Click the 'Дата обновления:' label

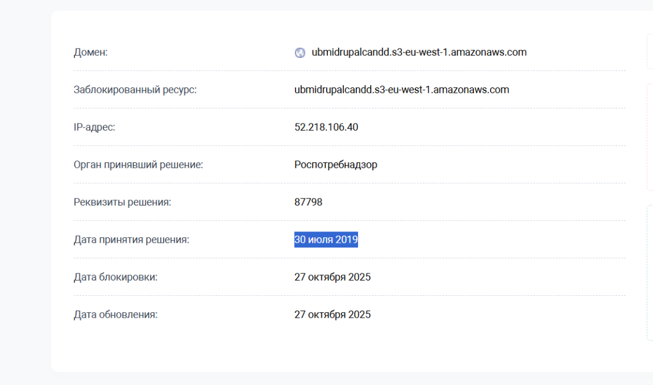click(x=115, y=315)
